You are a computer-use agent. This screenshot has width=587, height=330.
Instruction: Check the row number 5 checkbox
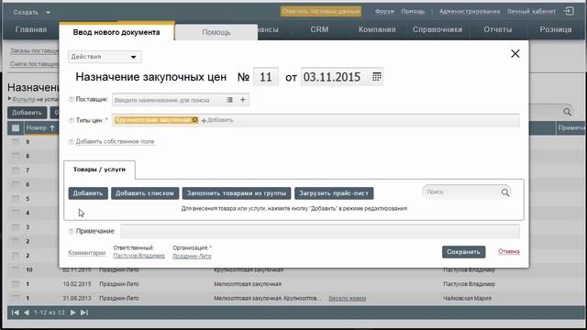pos(16,199)
